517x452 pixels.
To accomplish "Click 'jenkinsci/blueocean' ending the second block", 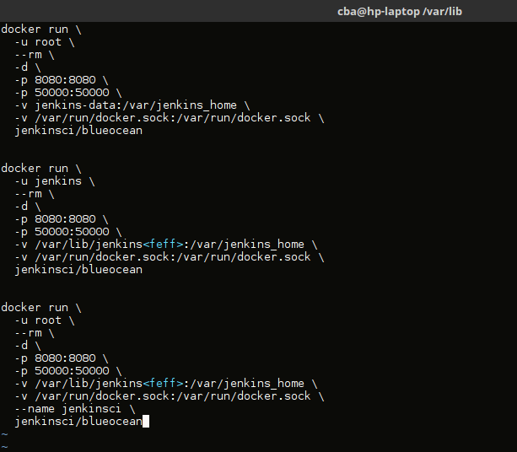I will click(78, 270).
